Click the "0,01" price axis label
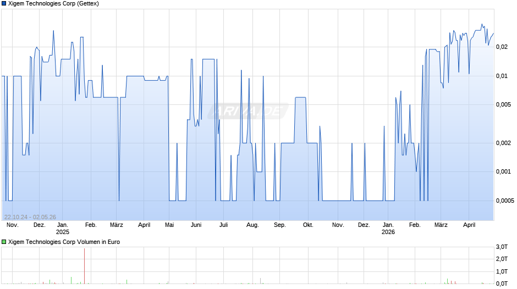The image size is (517, 289). pyautogui.click(x=502, y=76)
